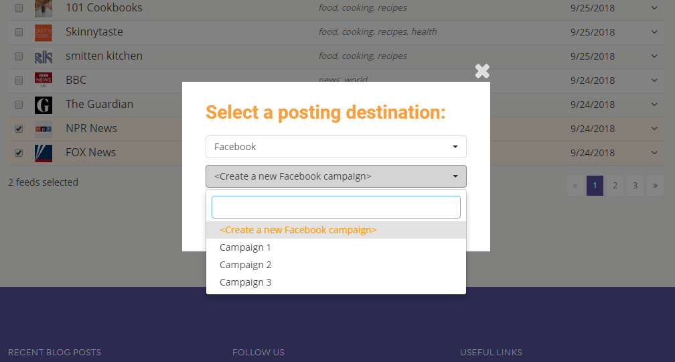The image size is (675, 362).
Task: Expand the Skinnytaste row chevron
Action: (x=654, y=32)
